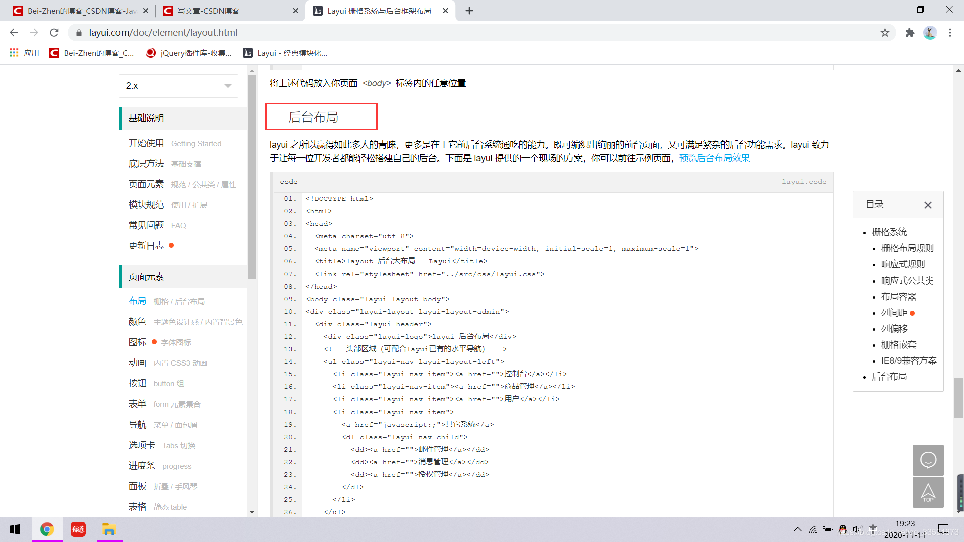
Task: Open 面板 折叠/手风琴 sidebar item
Action: point(163,486)
